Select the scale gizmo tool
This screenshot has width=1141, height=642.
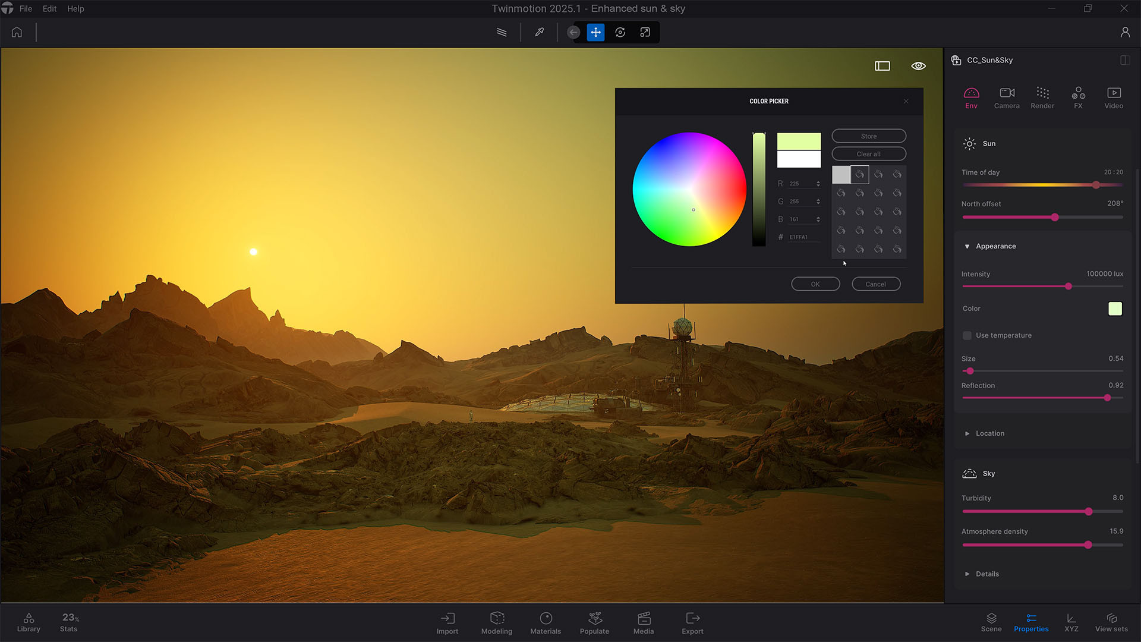tap(645, 32)
